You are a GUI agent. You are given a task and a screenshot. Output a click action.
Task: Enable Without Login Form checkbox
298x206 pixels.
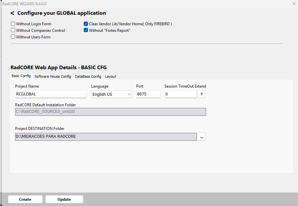tap(13, 24)
